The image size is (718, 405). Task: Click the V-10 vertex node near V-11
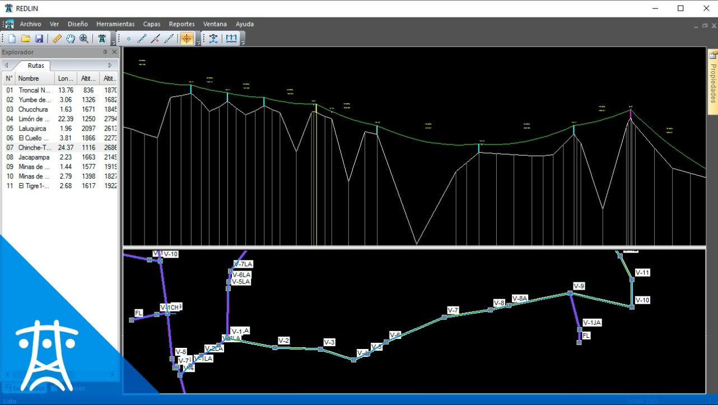(632, 307)
